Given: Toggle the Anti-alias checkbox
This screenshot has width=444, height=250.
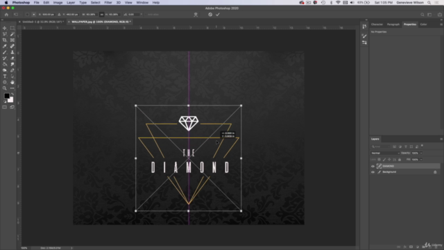Looking at the screenshot, I should tap(146, 15).
